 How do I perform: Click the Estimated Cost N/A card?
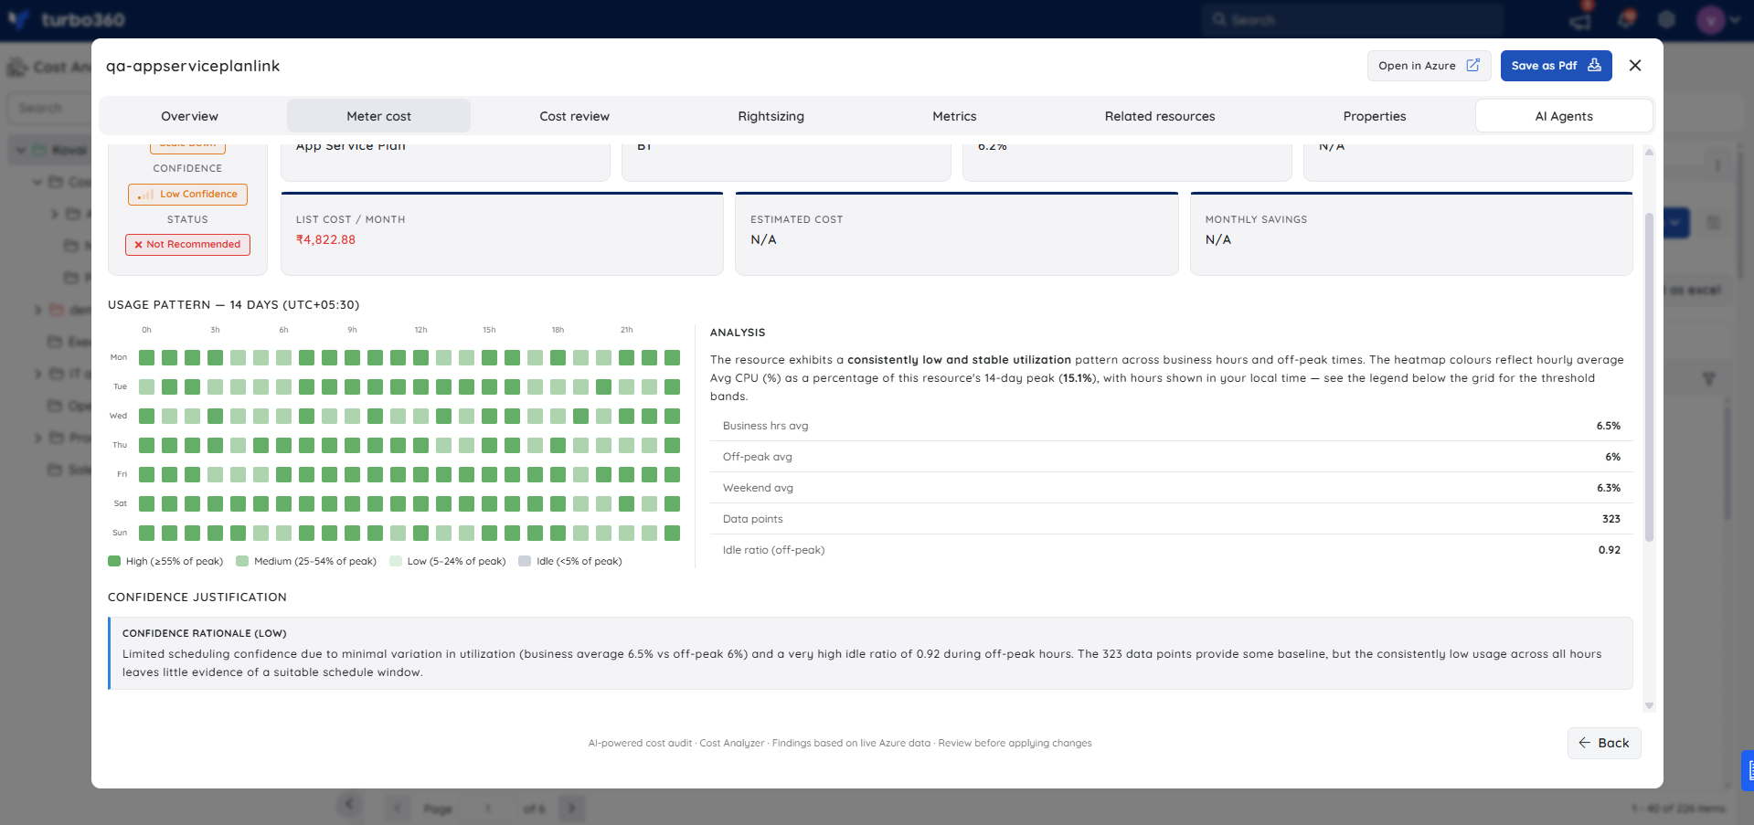point(956,234)
